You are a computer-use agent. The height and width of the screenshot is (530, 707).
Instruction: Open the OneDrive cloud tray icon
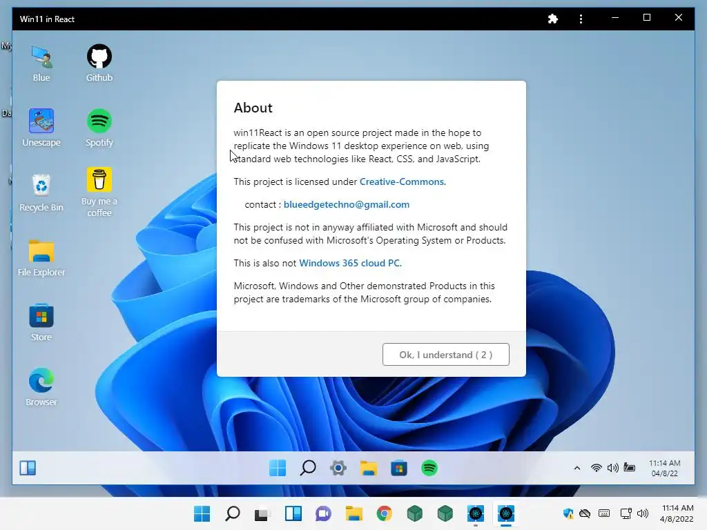click(585, 513)
